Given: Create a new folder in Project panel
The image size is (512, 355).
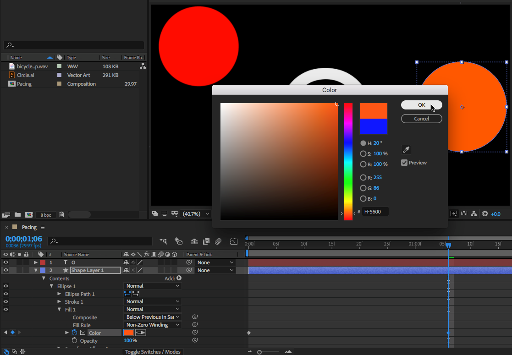Looking at the screenshot, I should [x=17, y=214].
